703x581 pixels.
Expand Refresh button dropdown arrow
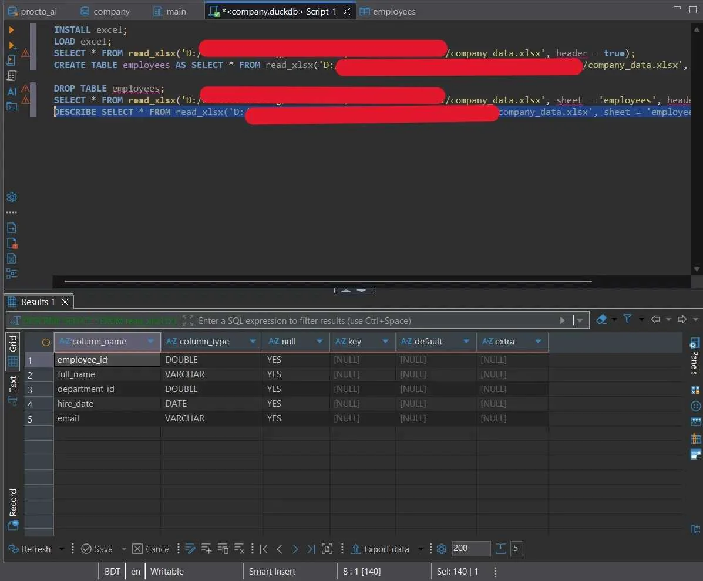coord(62,549)
